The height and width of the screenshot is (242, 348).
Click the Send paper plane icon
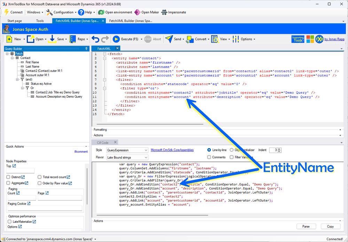click(x=169, y=39)
